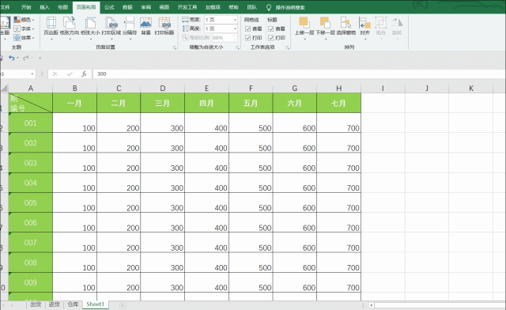Toggle 网格线 查看 gridlines view checkbox
The width and height of the screenshot is (506, 310).
coord(247,28)
